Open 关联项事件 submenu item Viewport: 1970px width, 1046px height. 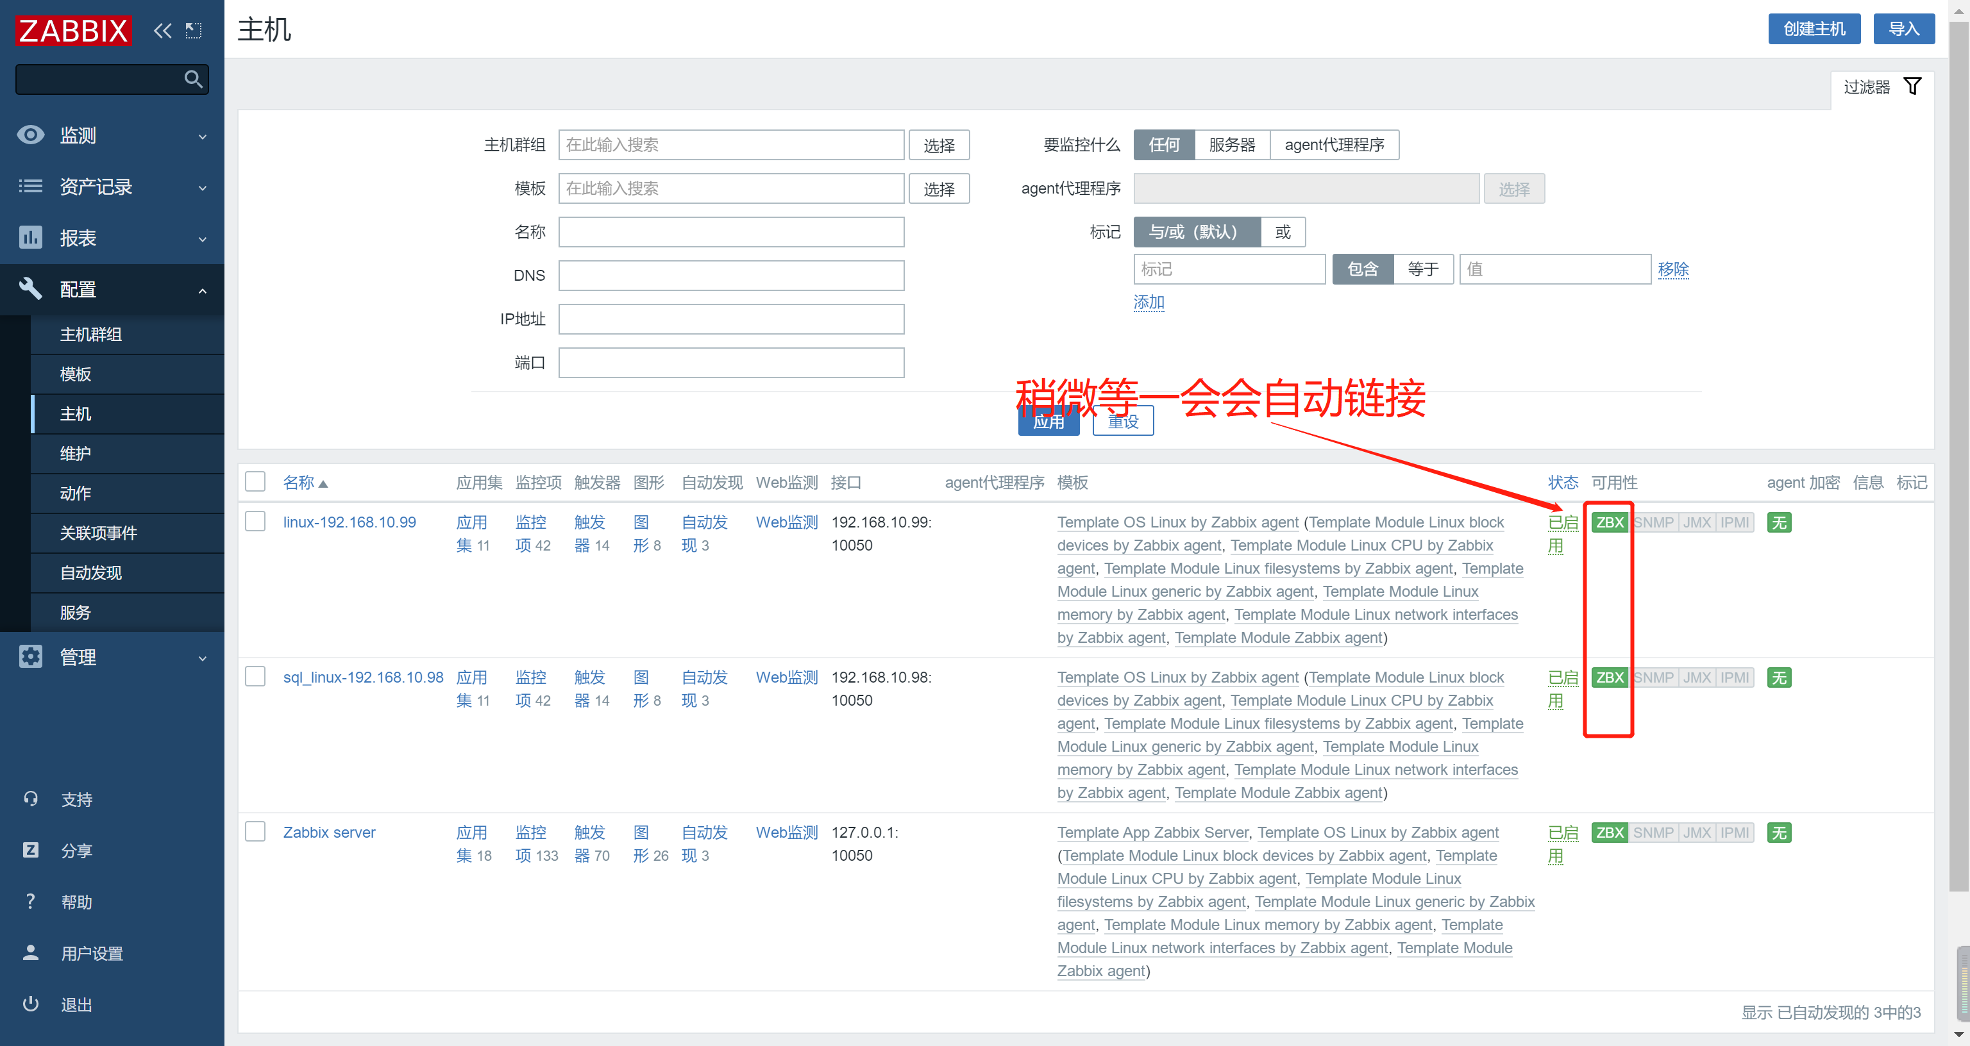pyautogui.click(x=127, y=533)
